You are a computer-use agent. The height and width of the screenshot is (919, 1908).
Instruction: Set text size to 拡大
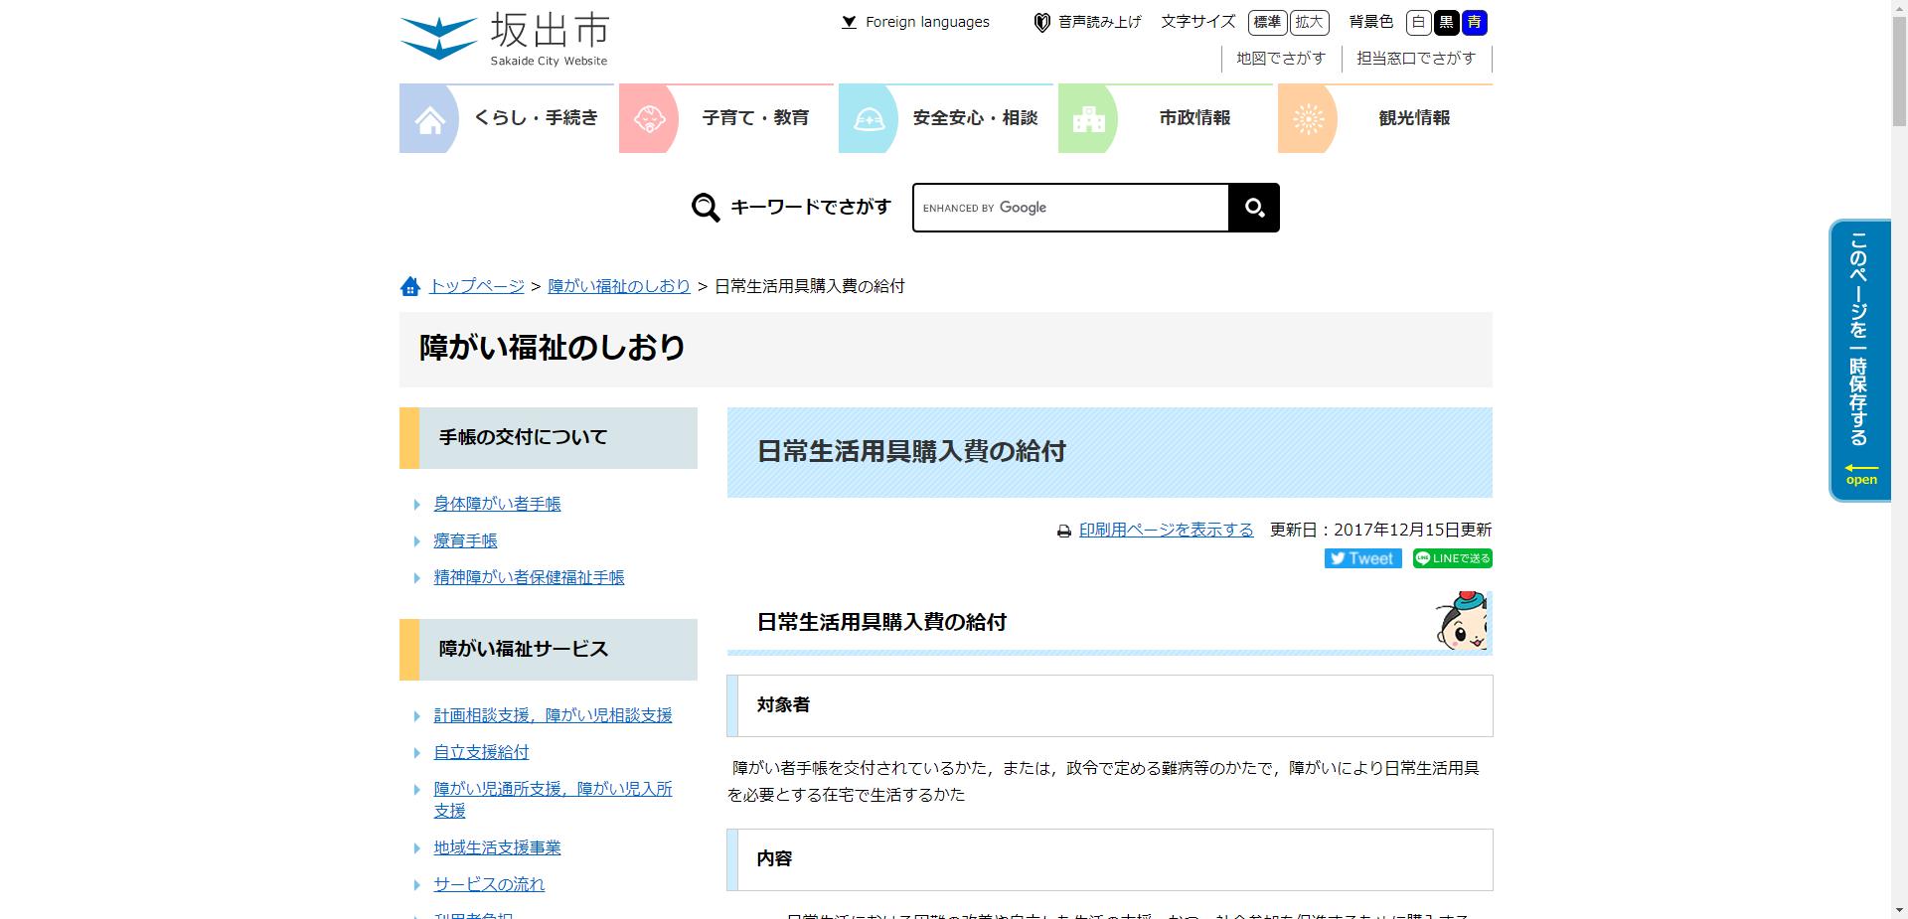(1309, 22)
